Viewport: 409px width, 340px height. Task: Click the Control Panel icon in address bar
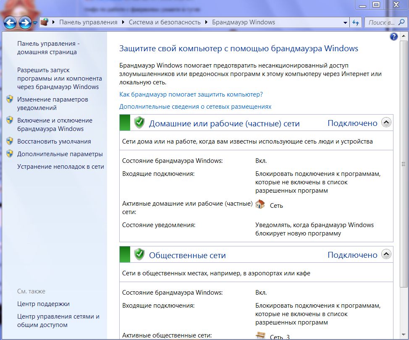[x=45, y=22]
